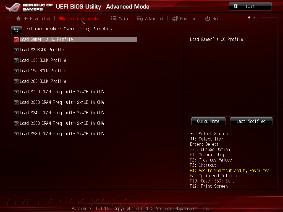Viewport: 283px width, 212px height.
Task: Click the ROG logo in the header
Action: pos(13,7)
